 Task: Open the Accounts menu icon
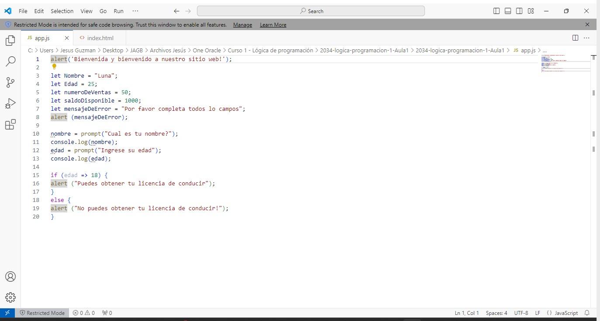(x=10, y=277)
